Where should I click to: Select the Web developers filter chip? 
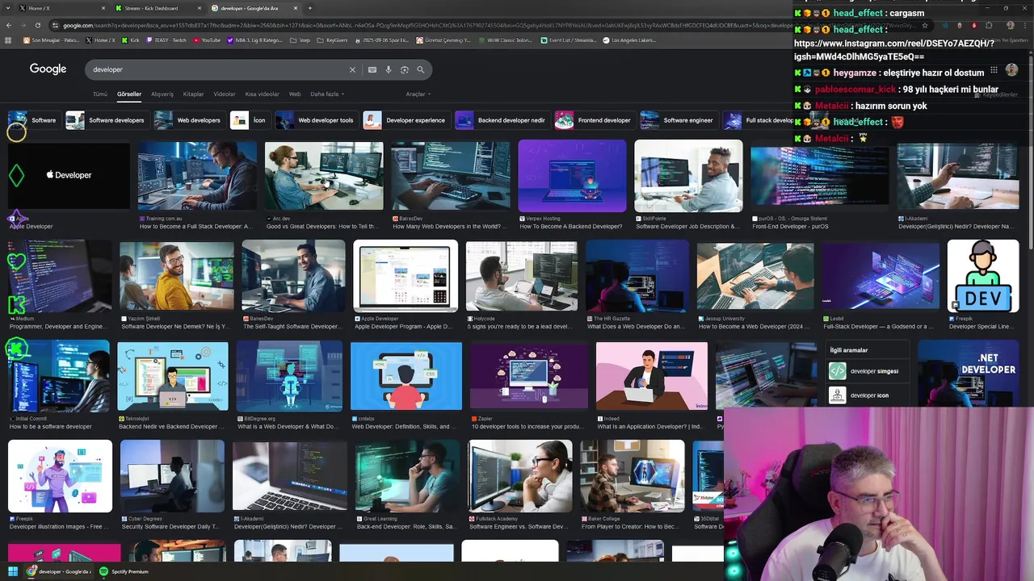click(188, 120)
